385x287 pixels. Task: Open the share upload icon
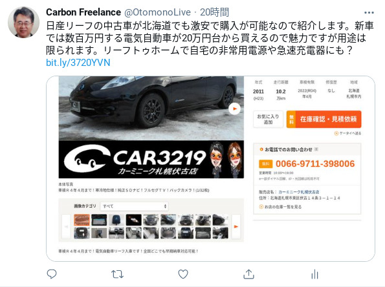point(248,274)
